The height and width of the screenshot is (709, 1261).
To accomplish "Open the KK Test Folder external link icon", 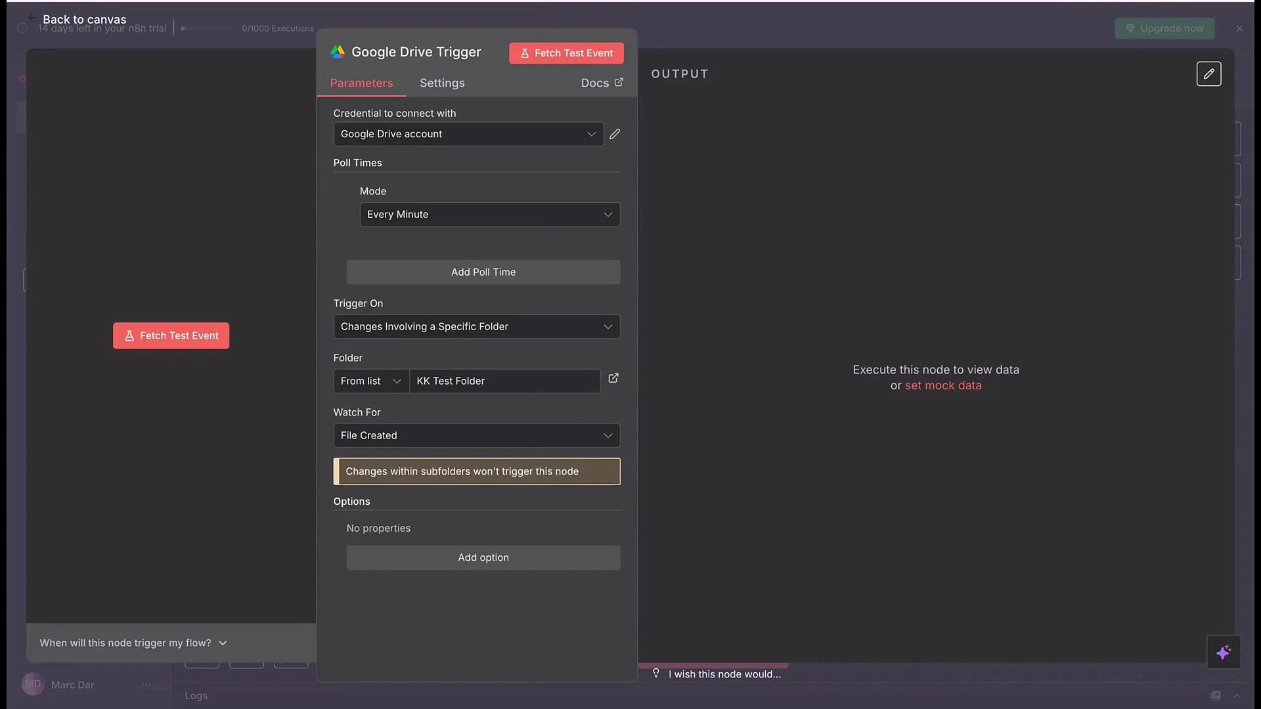I will tap(613, 378).
